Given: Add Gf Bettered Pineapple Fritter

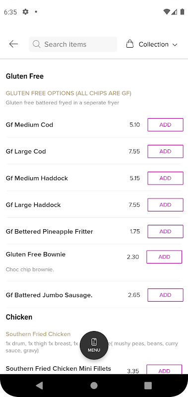Looking at the screenshot, I should pyautogui.click(x=166, y=231).
